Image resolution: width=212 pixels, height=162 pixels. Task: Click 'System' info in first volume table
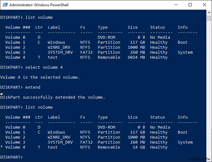[185, 52]
